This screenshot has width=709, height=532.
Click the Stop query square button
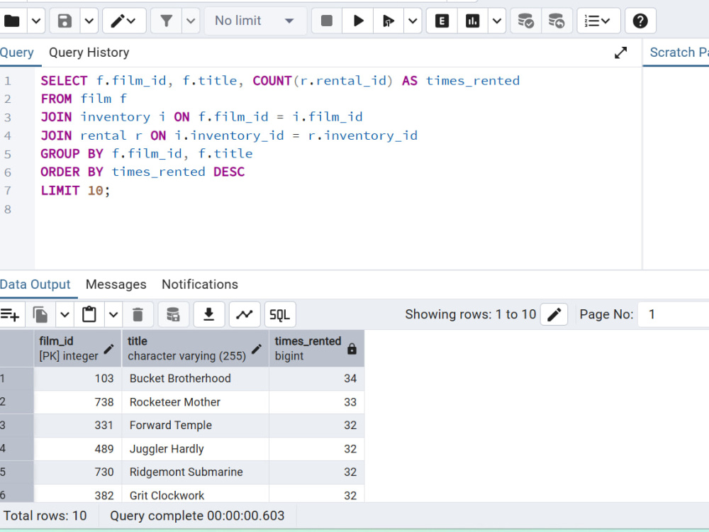click(x=326, y=21)
